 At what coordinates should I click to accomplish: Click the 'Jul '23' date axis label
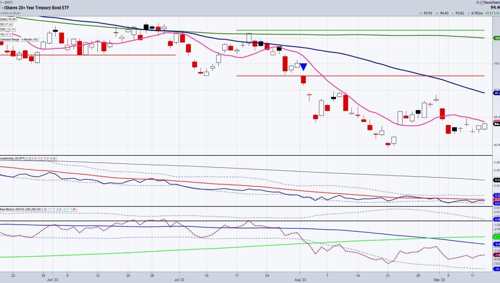[179, 280]
